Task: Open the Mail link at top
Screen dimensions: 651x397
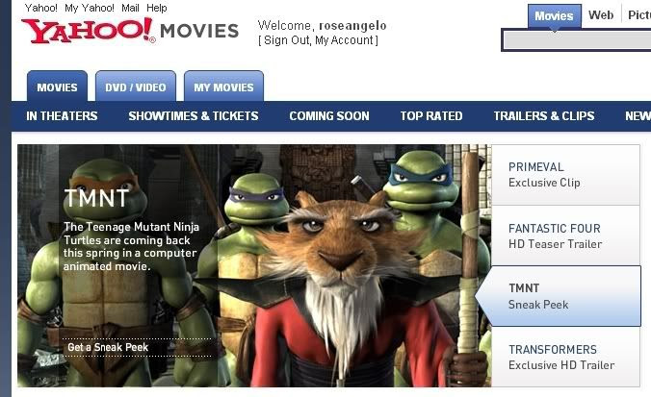Action: tap(130, 8)
